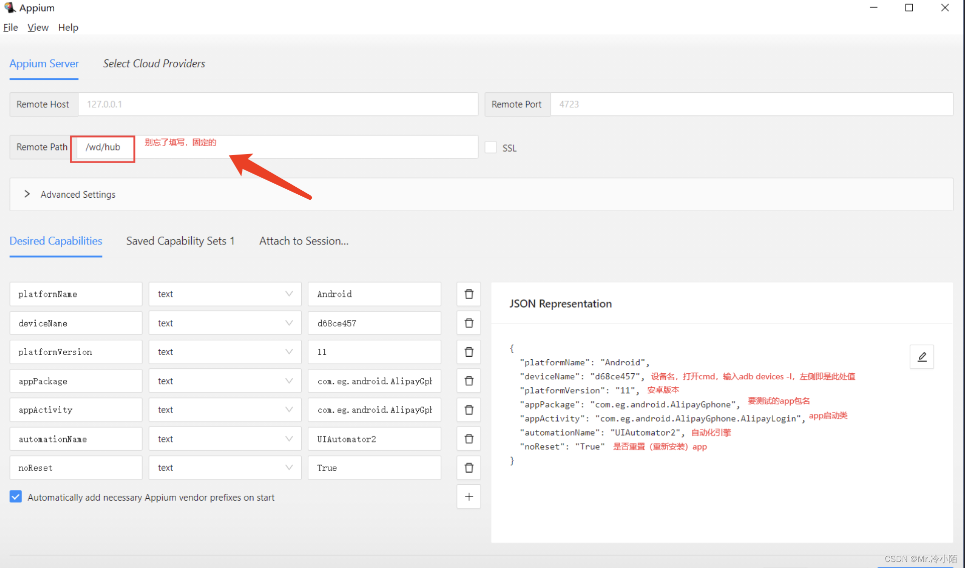Toggle the SSL checkbox
Viewport: 965px width, 568px height.
click(491, 148)
